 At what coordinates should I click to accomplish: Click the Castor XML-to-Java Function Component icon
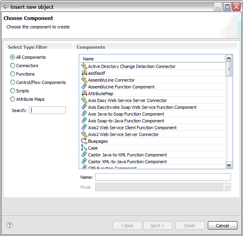point(84,162)
